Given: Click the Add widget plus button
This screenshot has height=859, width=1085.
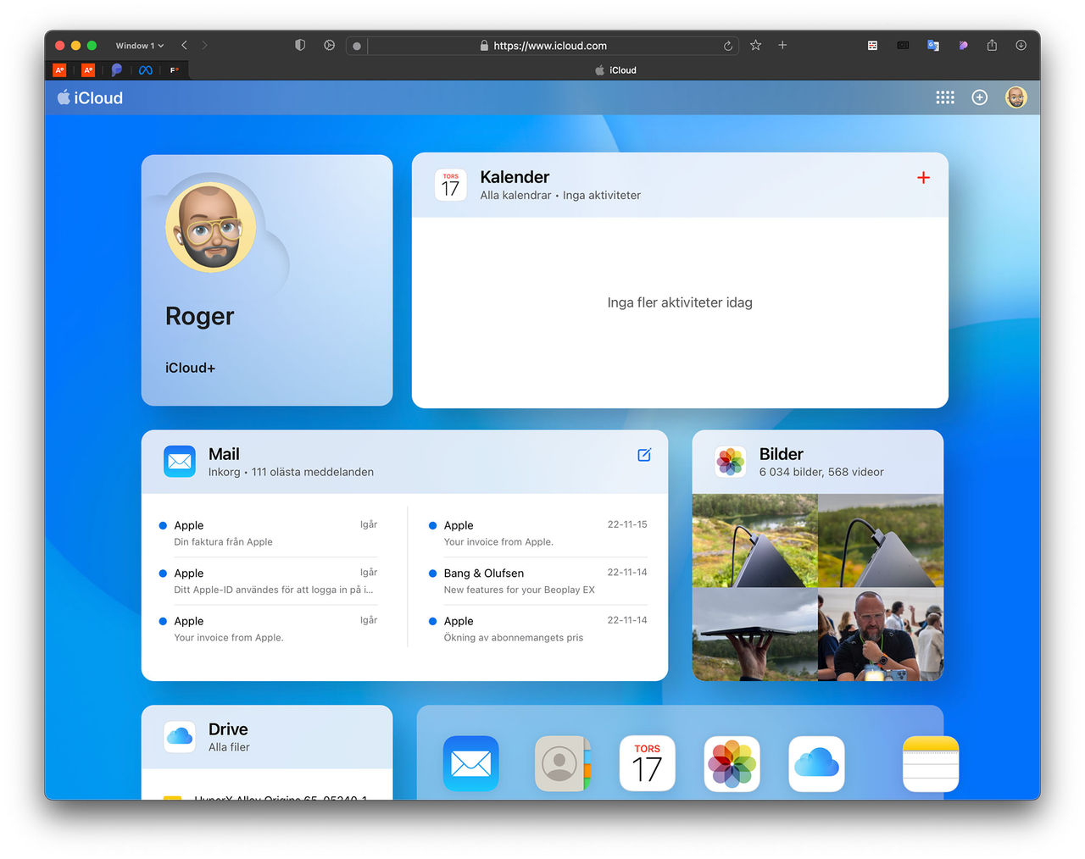Looking at the screenshot, I should [x=980, y=97].
